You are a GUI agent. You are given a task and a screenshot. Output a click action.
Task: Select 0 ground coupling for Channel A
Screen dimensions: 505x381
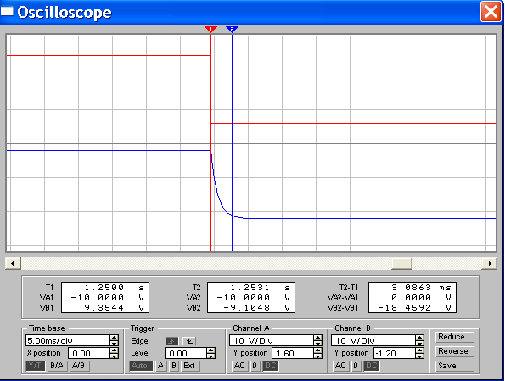pos(255,366)
